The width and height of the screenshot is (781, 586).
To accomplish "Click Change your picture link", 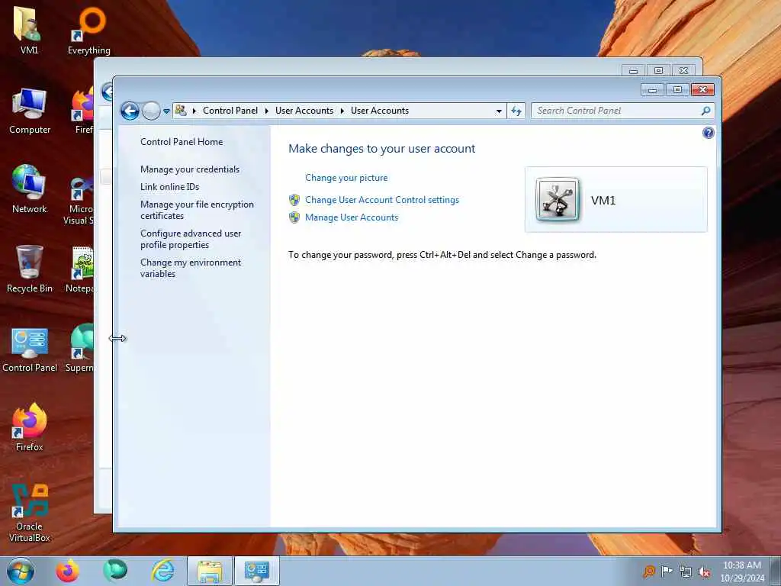I will [346, 178].
